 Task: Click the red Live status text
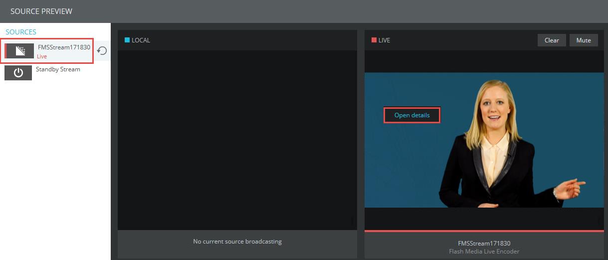pyautogui.click(x=42, y=56)
